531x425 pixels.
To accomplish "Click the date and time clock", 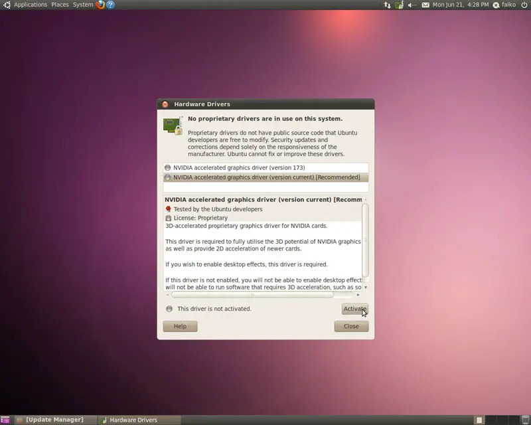I will 461,5.
